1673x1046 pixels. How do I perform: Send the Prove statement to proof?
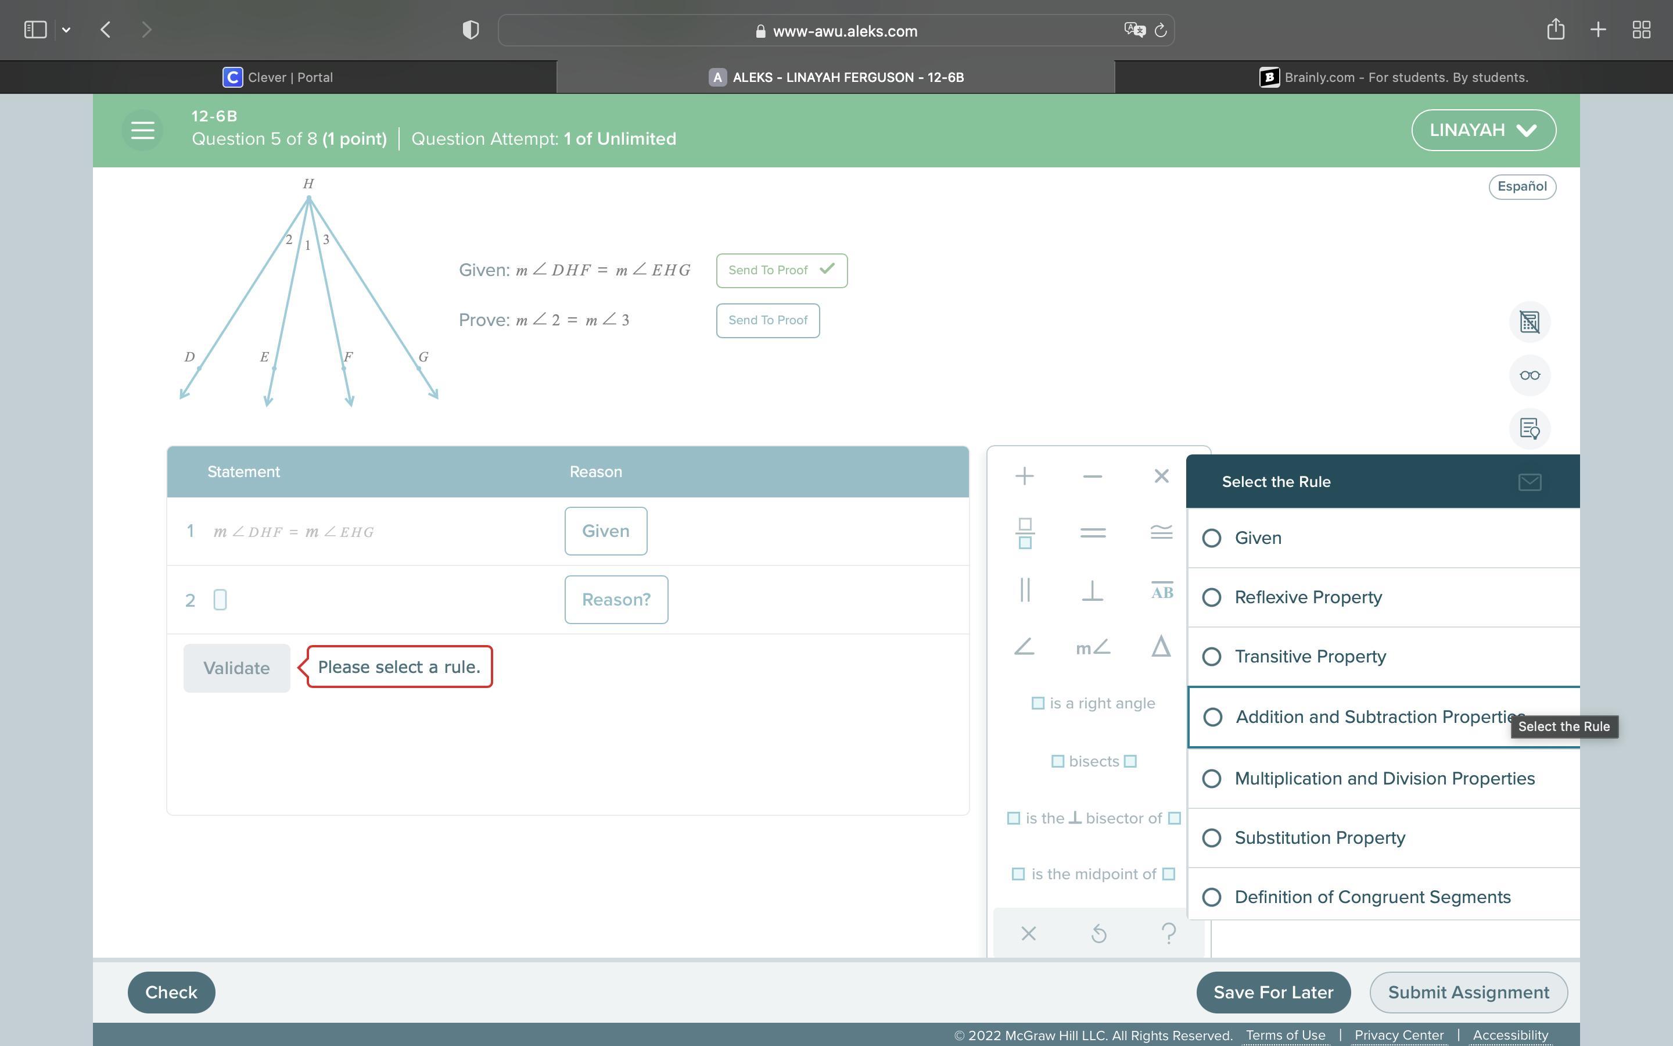pos(767,320)
